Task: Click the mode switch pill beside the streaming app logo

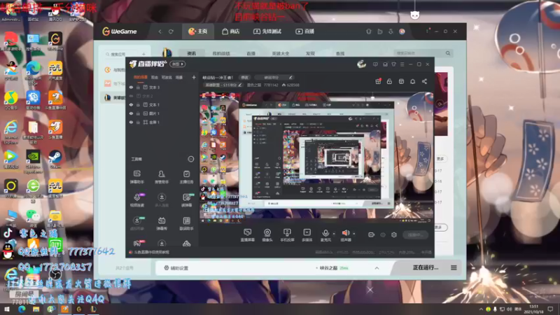Action: (x=178, y=64)
